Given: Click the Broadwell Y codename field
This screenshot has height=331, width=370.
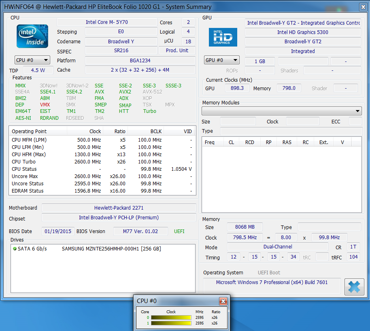Looking at the screenshot, I should tap(121, 42).
